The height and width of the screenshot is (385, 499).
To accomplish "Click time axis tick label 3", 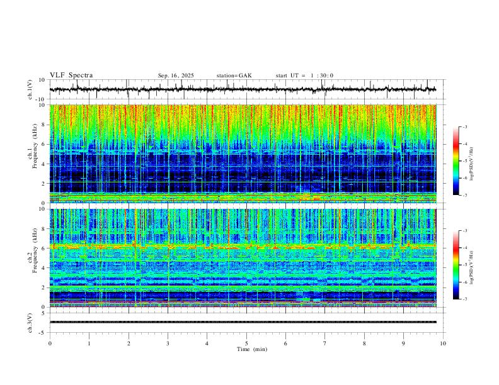I will click(168, 343).
